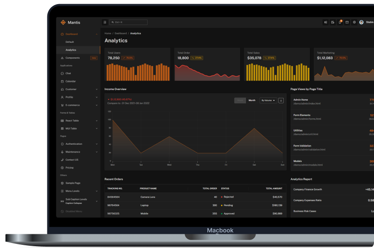Open Chat from the sidebar
374x248 pixels.
(68, 73)
